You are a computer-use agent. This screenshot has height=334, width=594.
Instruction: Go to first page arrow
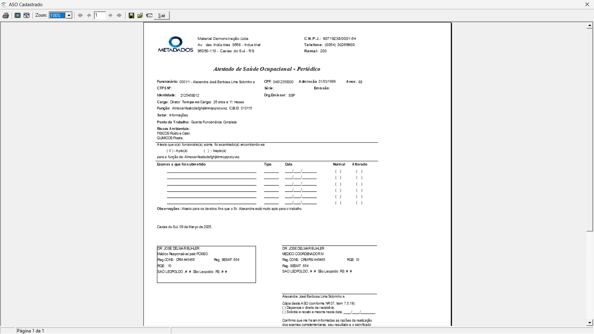coord(80,15)
